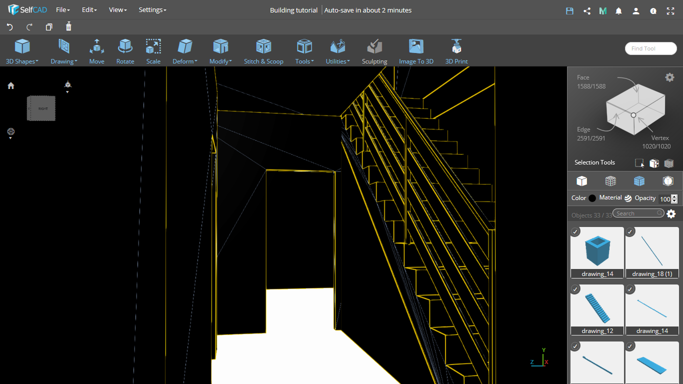Open the objects list settings gear

671,214
